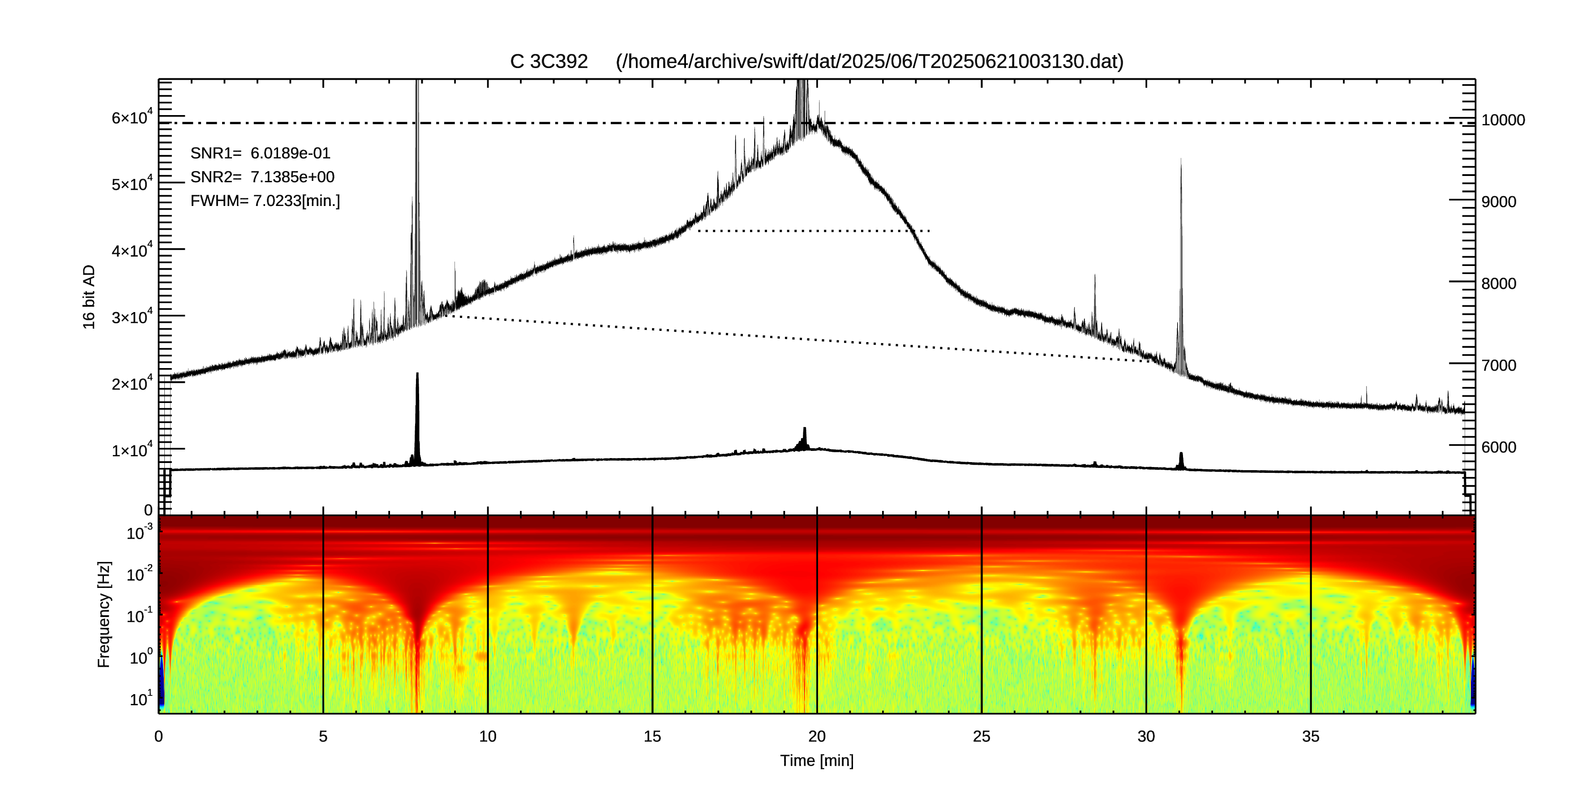Image resolution: width=1586 pixels, height=793 pixels.
Task: Click the 30-minute vertical line in the spectrogram
Action: point(1146,614)
